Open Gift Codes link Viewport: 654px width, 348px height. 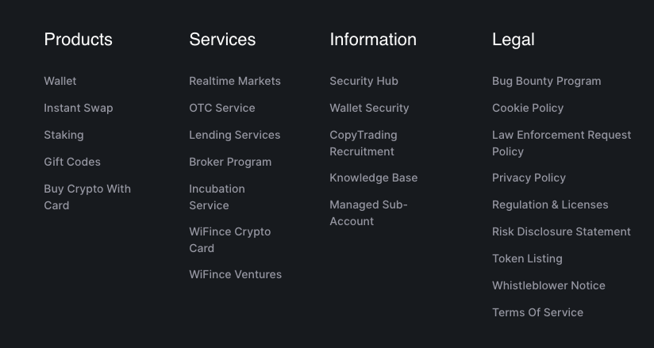pyautogui.click(x=72, y=162)
